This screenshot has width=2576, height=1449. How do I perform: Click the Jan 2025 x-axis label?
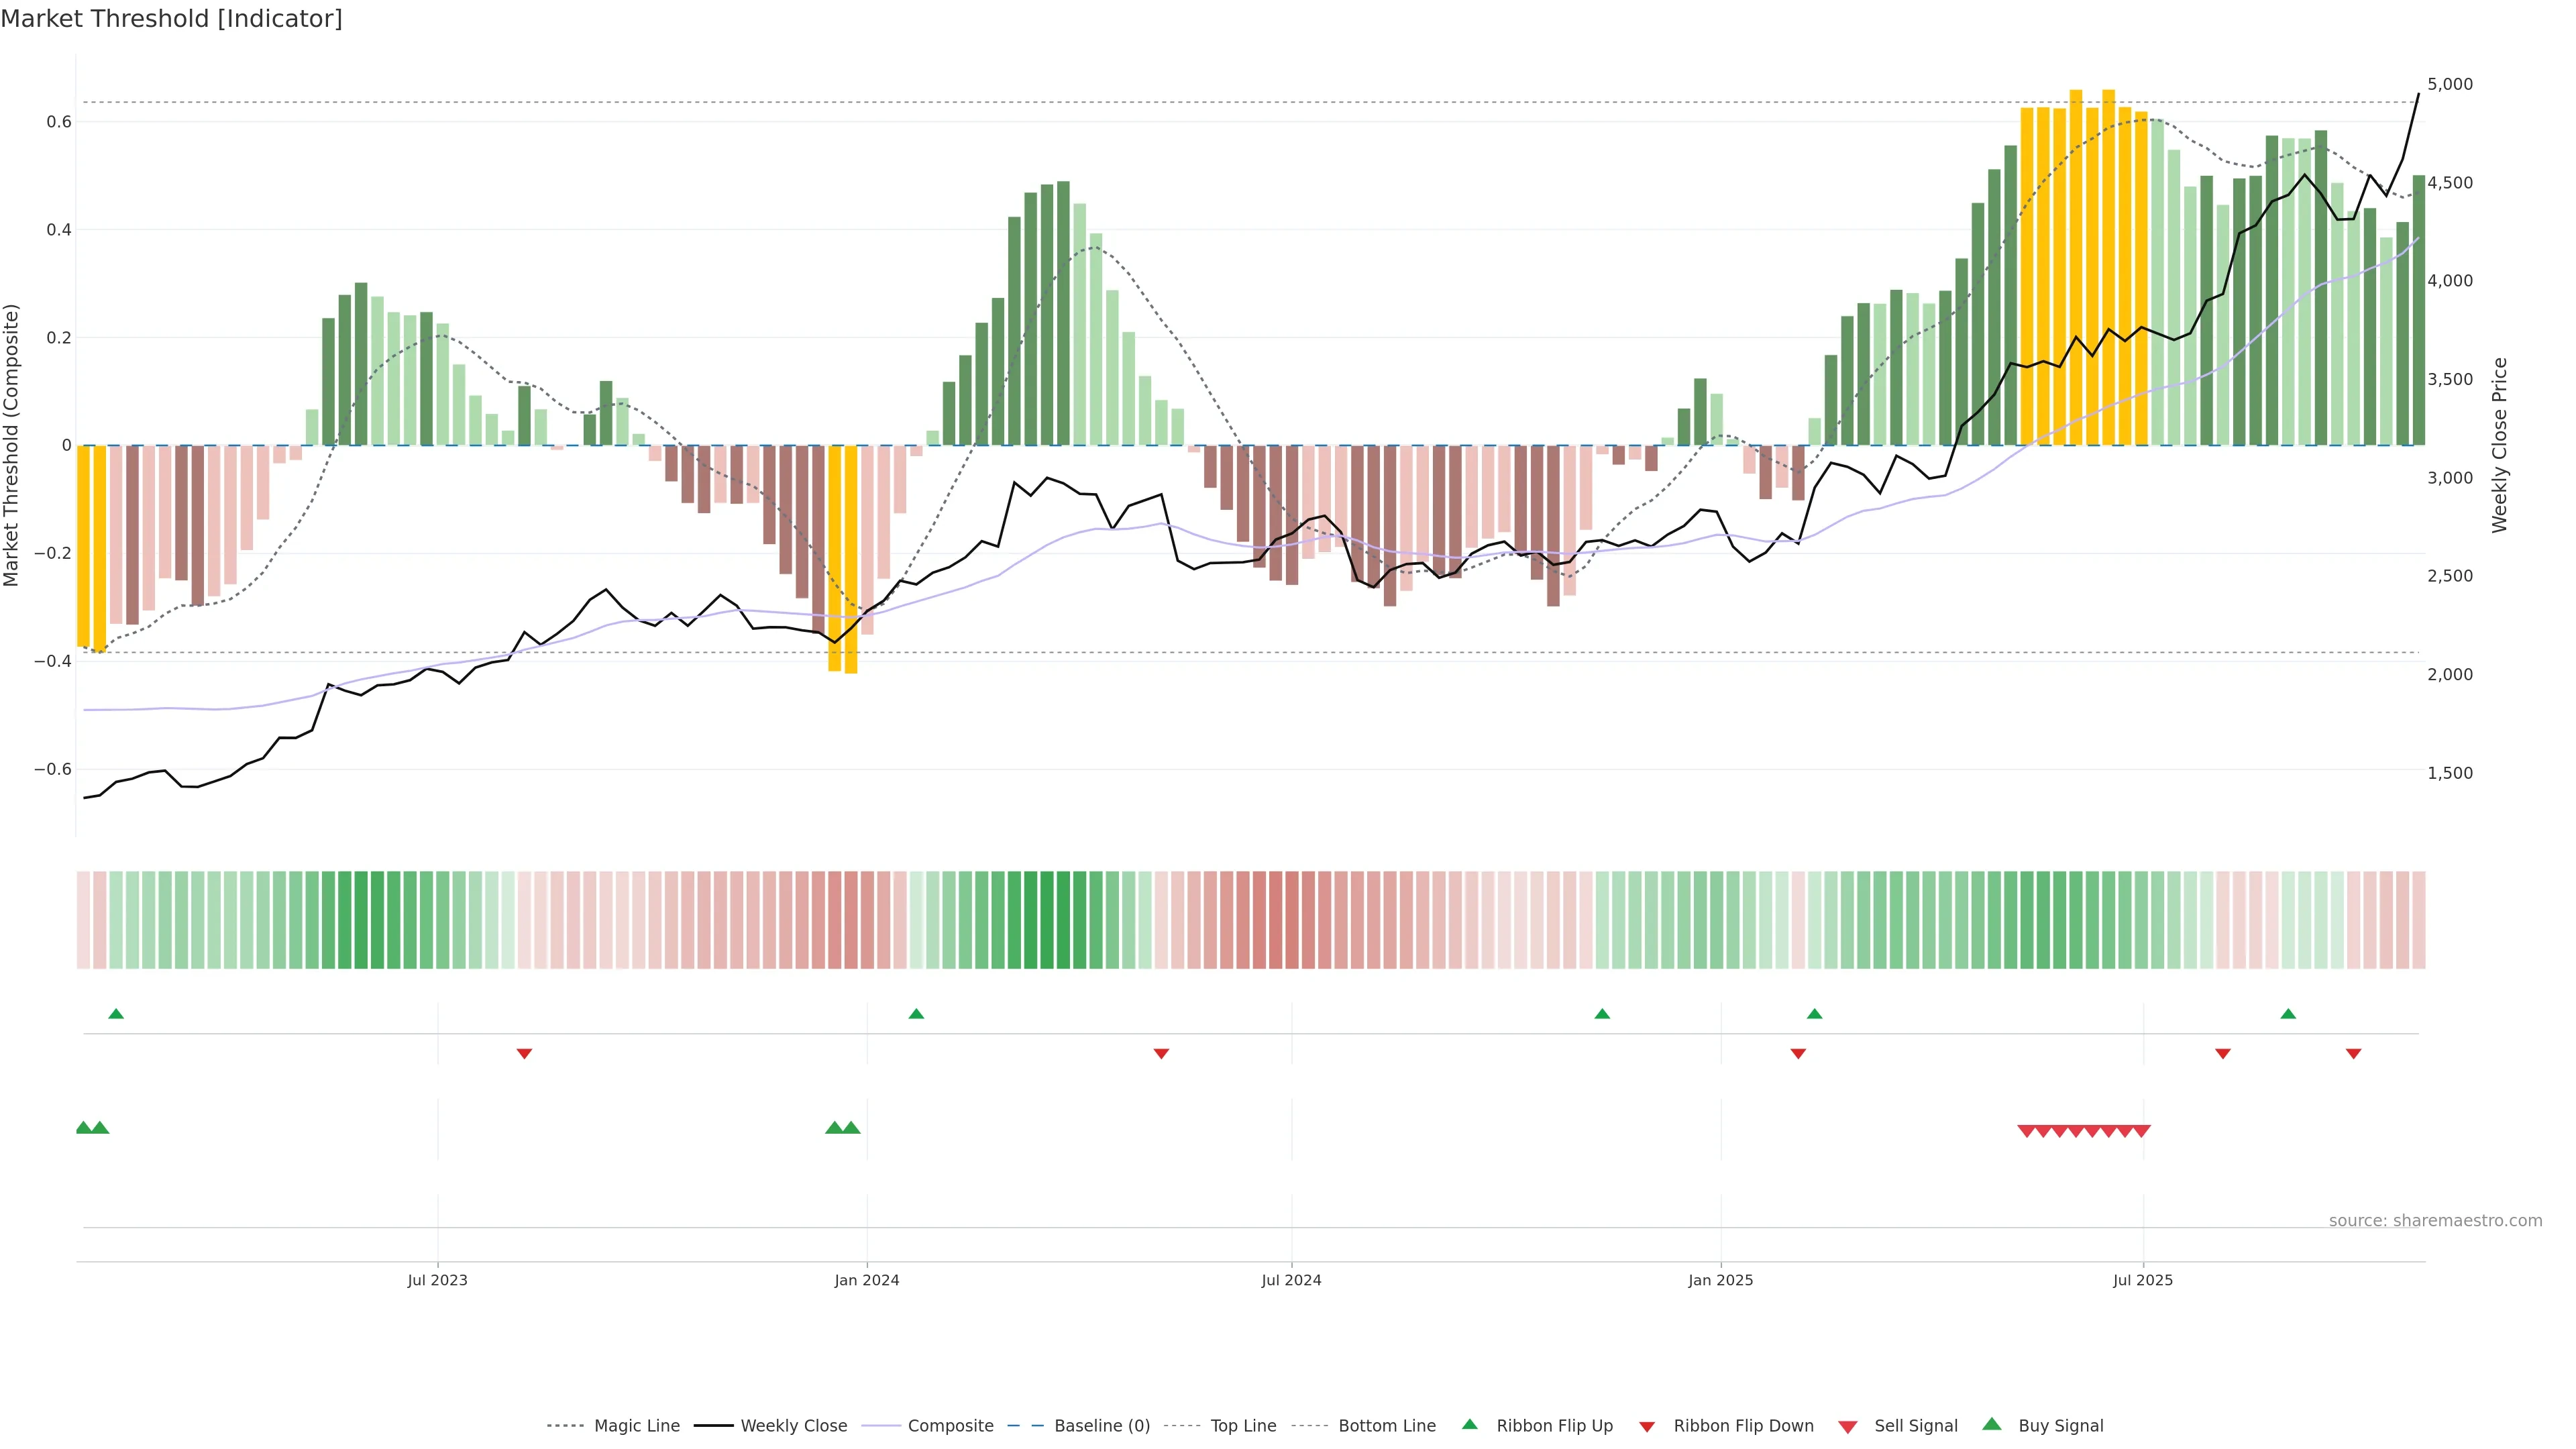1720,1280
